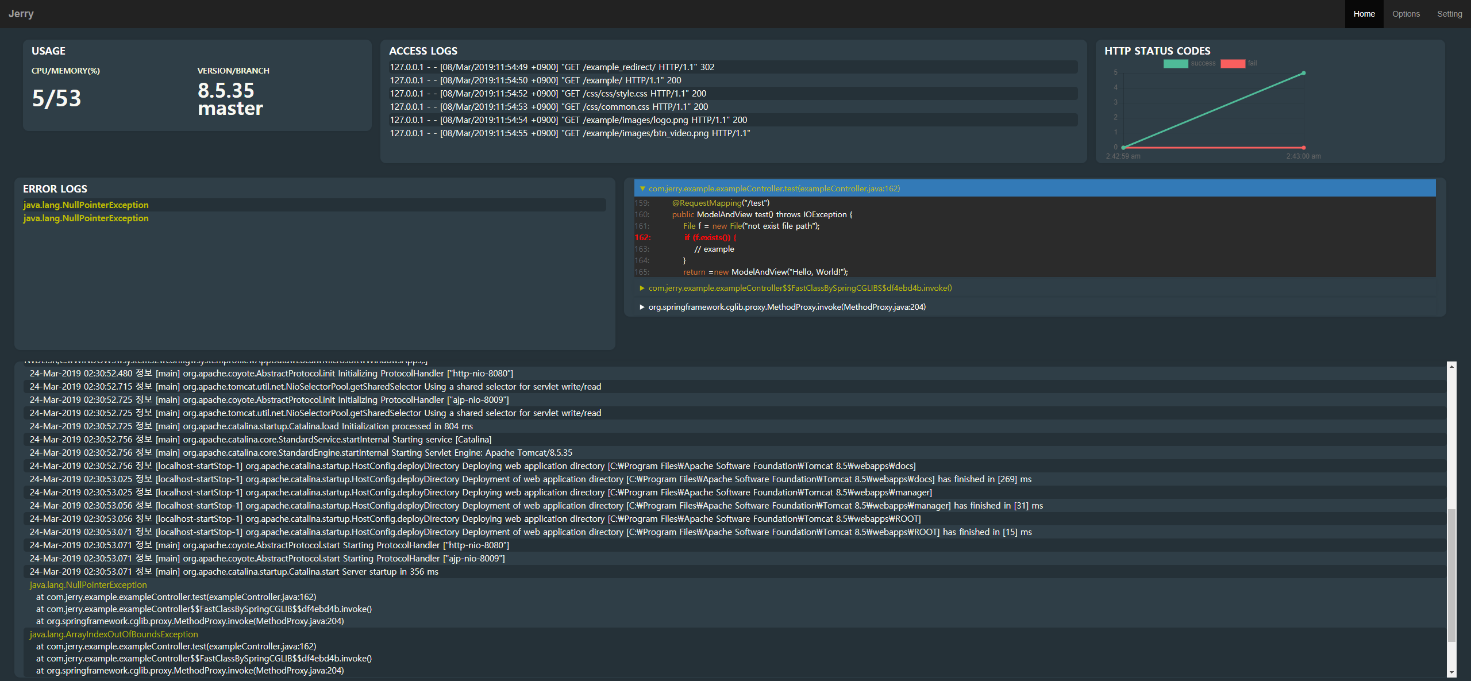Click the access log for /example_redirect/ 302

coord(733,67)
